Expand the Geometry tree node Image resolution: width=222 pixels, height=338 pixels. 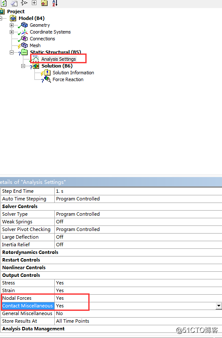pos(11,25)
